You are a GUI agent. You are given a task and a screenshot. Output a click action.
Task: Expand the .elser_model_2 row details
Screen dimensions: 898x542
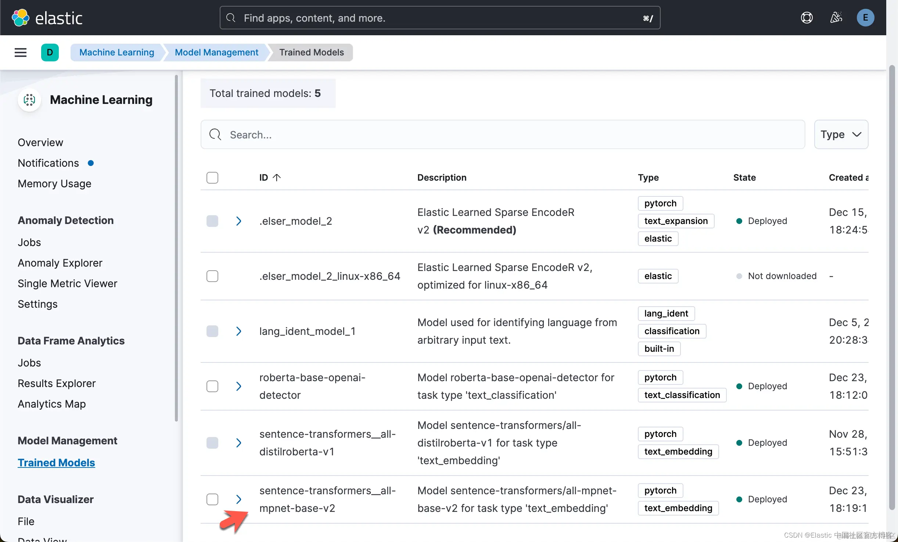pyautogui.click(x=239, y=221)
